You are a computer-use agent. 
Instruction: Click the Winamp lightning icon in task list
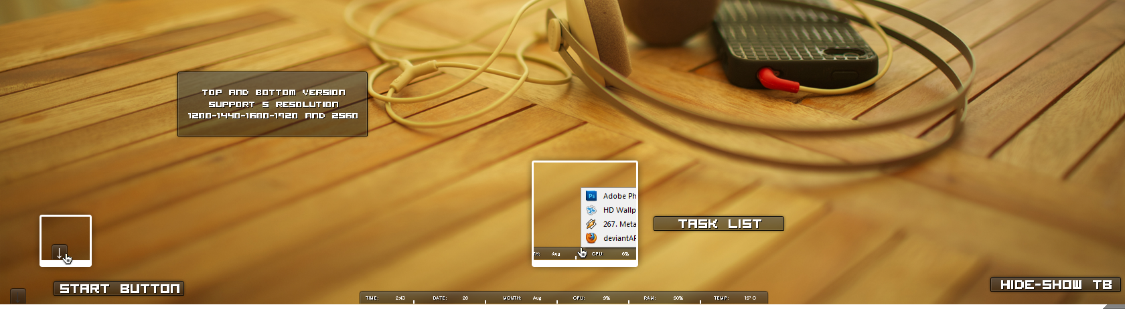(x=591, y=224)
